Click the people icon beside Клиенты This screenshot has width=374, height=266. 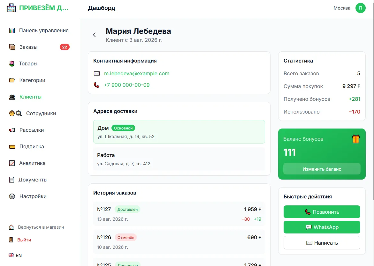pos(12,97)
